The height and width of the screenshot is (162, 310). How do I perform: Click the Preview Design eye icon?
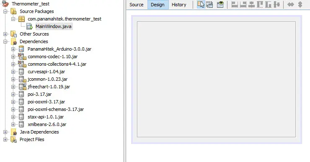(x=220, y=4)
